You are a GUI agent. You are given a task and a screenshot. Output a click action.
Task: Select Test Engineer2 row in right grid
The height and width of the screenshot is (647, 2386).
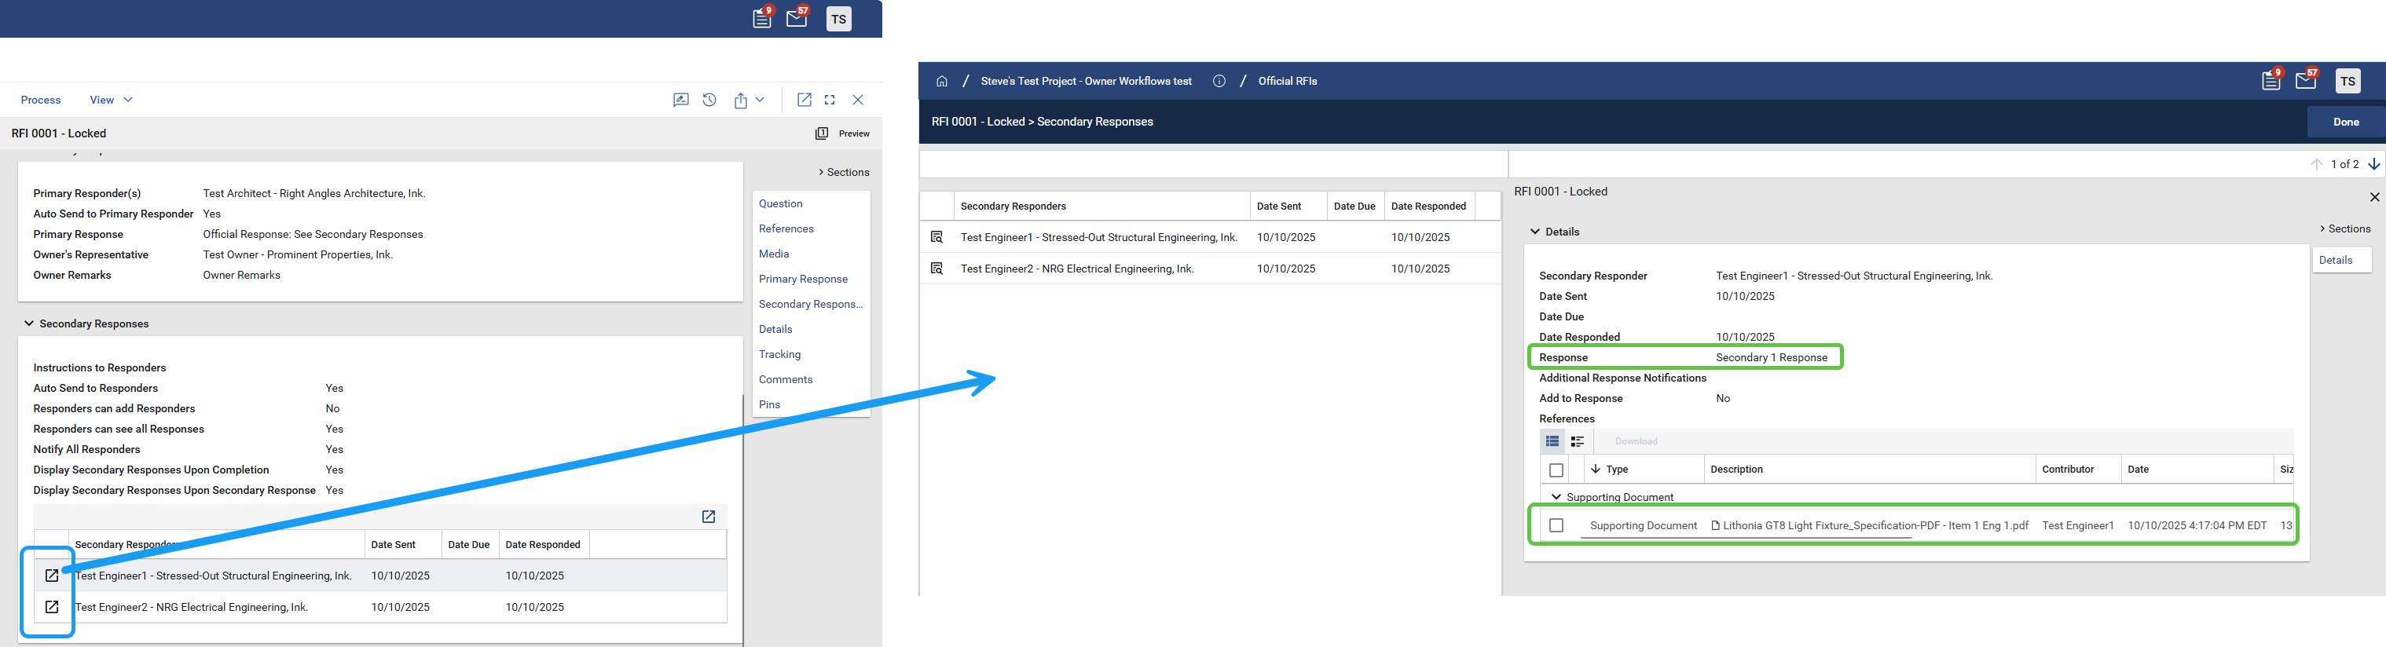click(x=1076, y=269)
